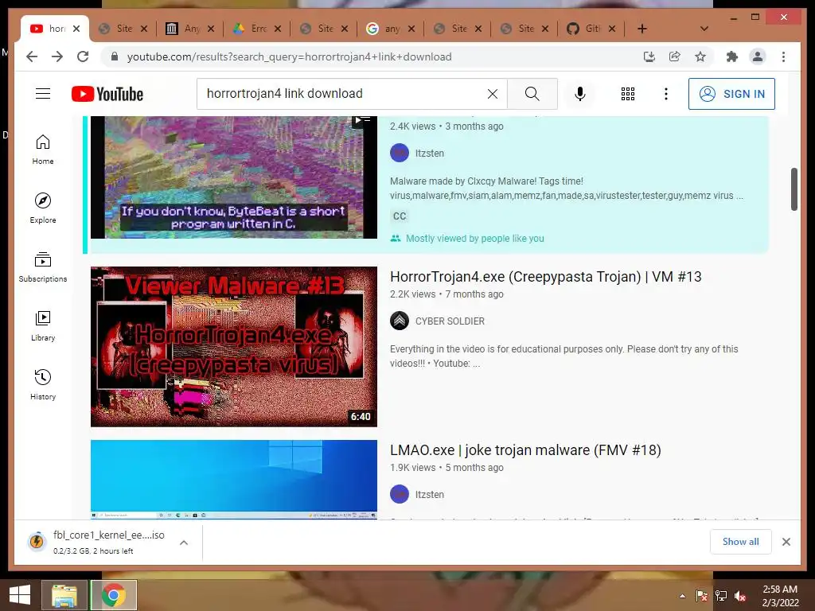The height and width of the screenshot is (611, 815).
Task: Open Itzsten avatar under LMAO.exe video
Action: tap(400, 494)
